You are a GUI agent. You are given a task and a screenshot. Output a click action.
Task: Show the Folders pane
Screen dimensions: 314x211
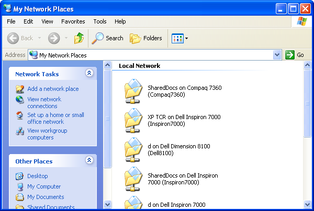[146, 38]
